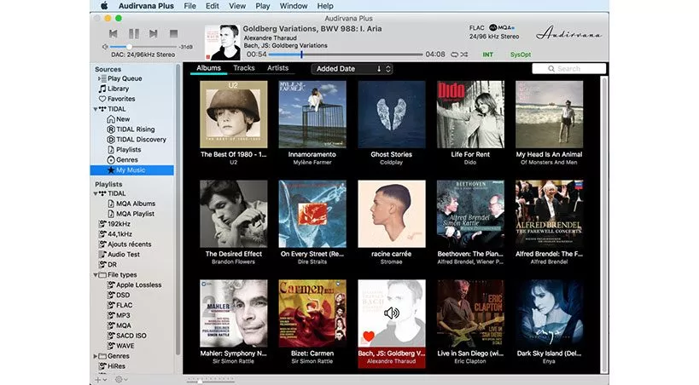Select the Ghost Stories album cover

[392, 114]
